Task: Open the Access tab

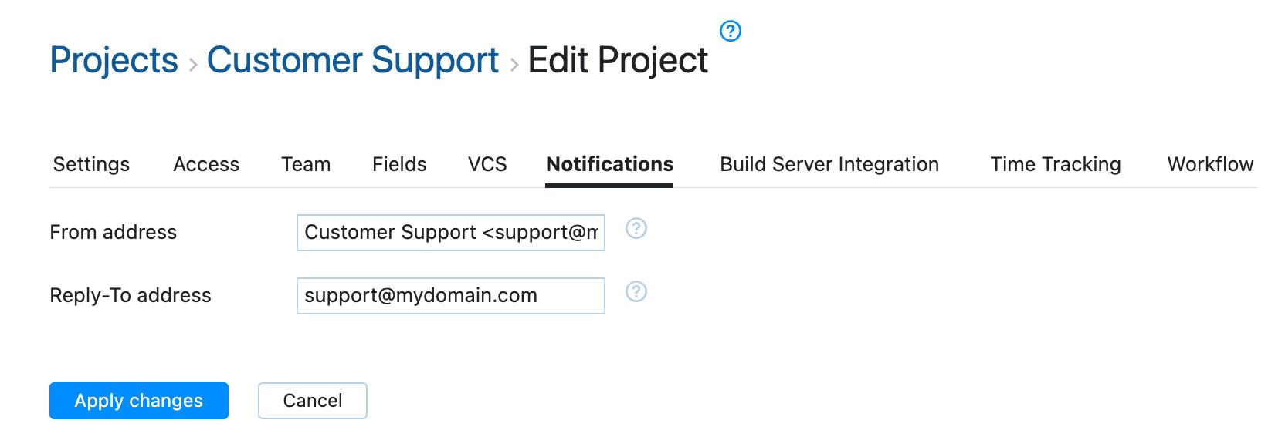Action: click(x=206, y=164)
